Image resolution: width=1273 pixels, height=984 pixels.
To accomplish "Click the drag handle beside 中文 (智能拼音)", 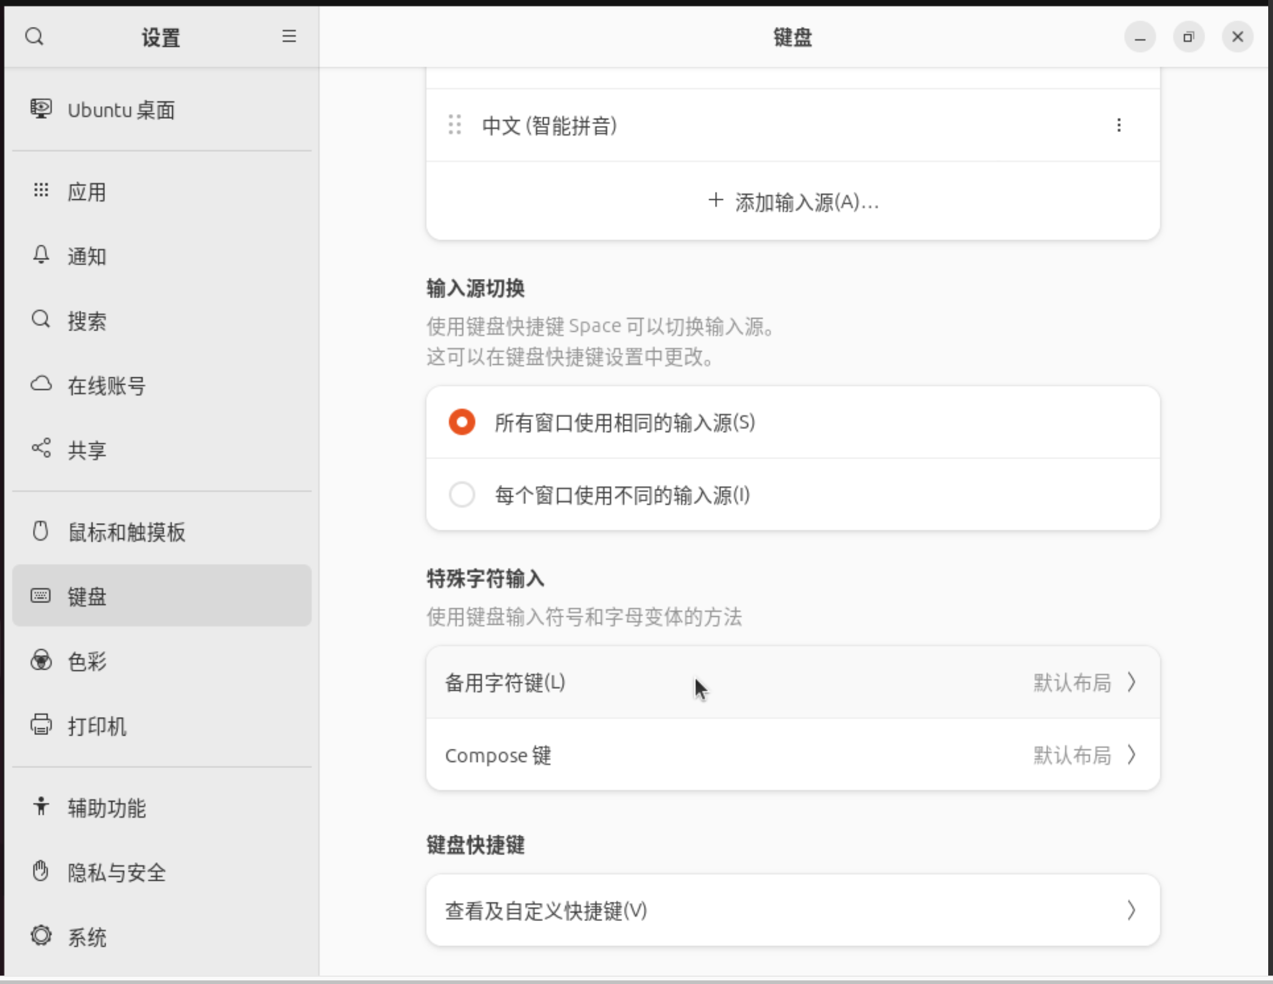I will [x=455, y=125].
